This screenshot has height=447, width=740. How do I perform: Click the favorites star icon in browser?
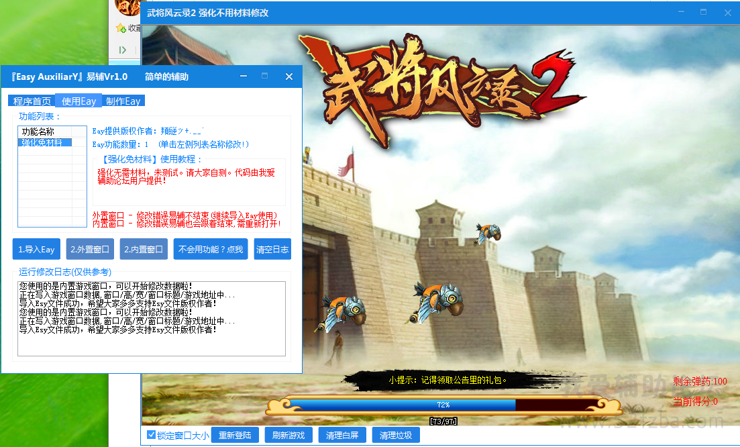coord(121,28)
